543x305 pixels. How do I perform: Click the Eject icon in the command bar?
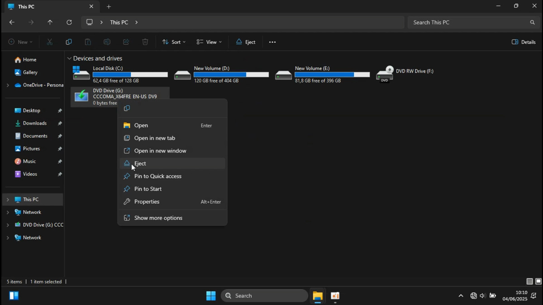point(246,42)
